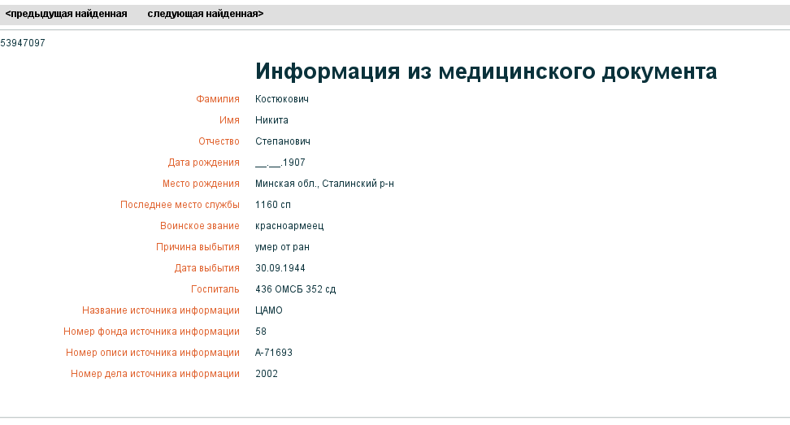The image size is (790, 425).
Task: Select the departure reason умер от ран
Action: click(282, 247)
